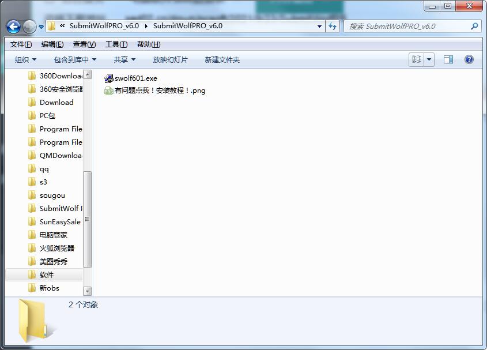Open the 工具 menu
Viewport: 487px width, 350px height.
(x=116, y=44)
